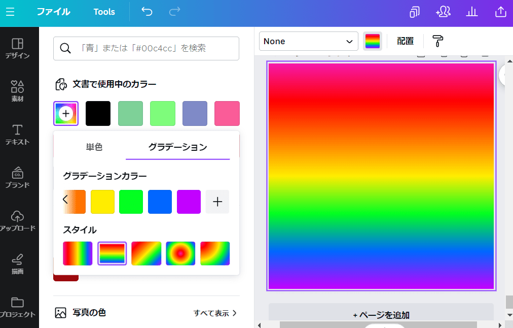Image resolution: width=513 pixels, height=328 pixels.
Task: Open the 描画 draw tool panel
Action: coord(18,264)
